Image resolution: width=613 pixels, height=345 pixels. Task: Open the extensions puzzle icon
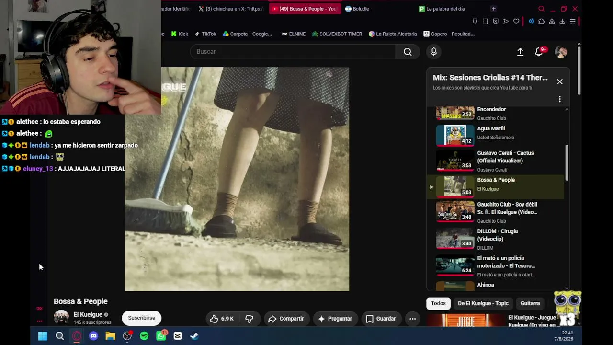coord(541,22)
